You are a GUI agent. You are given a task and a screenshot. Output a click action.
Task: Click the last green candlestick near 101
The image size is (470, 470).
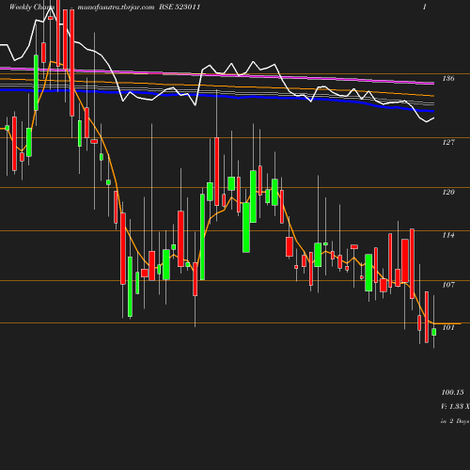(433, 332)
